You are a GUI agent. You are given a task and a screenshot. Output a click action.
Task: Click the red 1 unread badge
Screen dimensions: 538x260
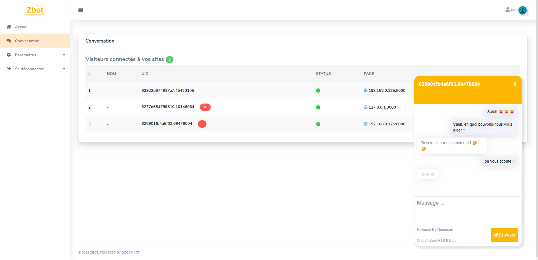pyautogui.click(x=202, y=124)
